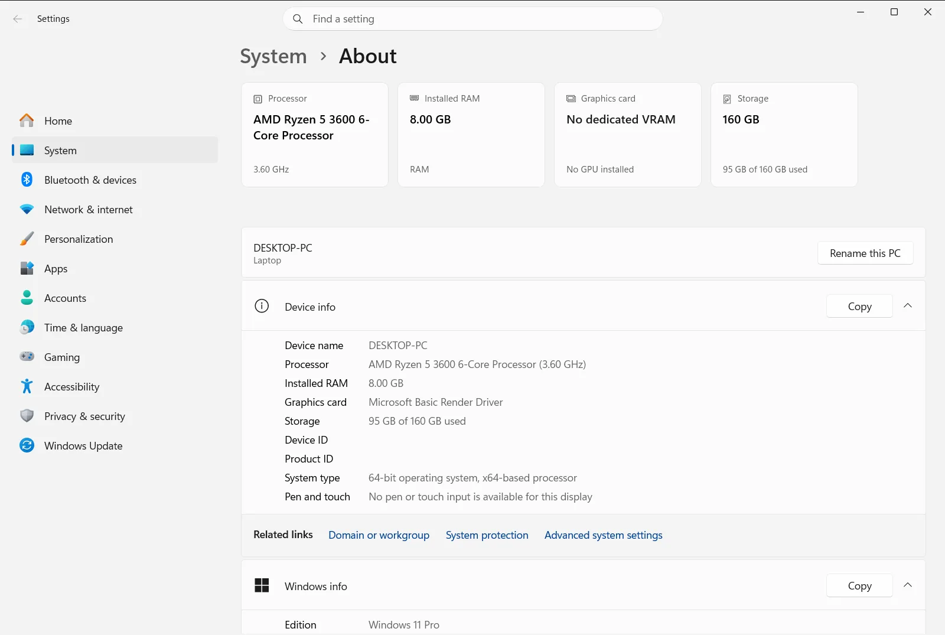Click 'No pen or touch input' text

pos(480,497)
